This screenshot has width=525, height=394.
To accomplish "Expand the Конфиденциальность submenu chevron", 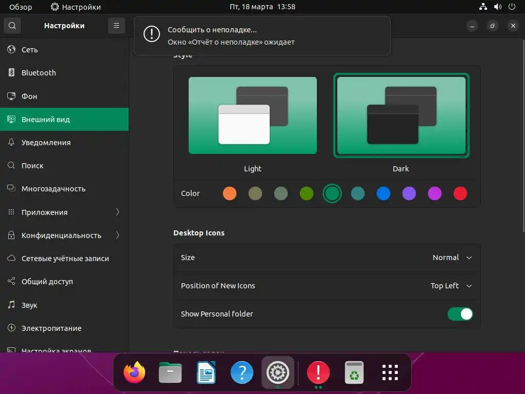I will point(117,235).
